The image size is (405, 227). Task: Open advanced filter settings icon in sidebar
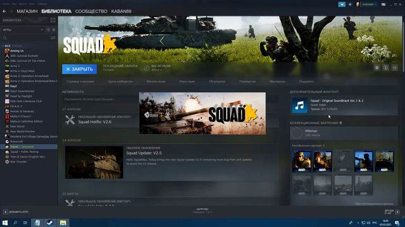tap(53, 38)
